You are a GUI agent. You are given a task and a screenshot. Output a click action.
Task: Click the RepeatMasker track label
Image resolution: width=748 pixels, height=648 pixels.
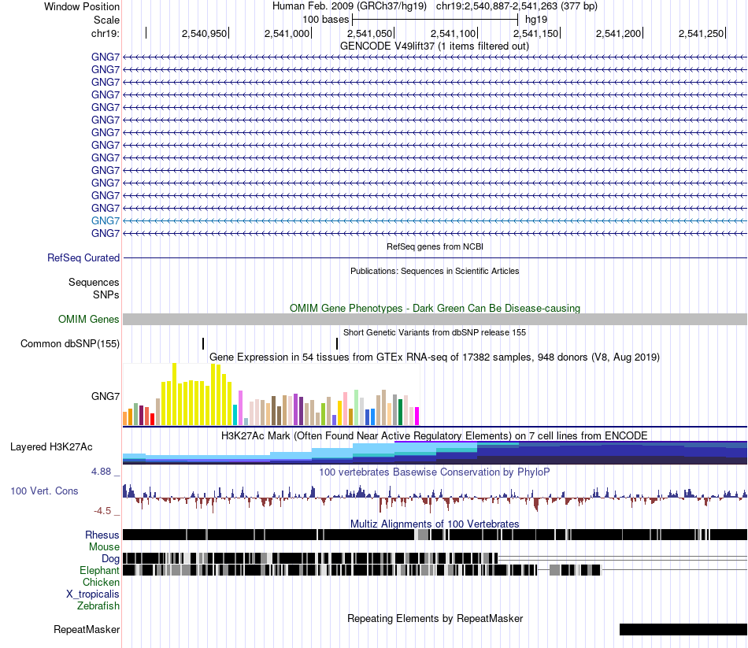click(87, 630)
